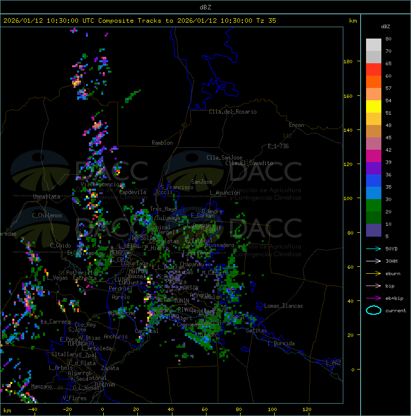
Task: Click the 'Capdevila' place label
Action: pyautogui.click(x=133, y=192)
